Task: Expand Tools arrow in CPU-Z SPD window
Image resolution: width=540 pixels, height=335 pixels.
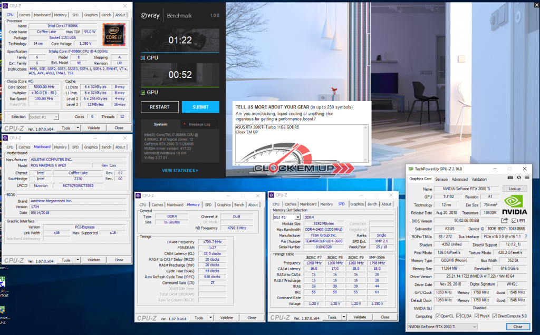Action: click(344, 317)
